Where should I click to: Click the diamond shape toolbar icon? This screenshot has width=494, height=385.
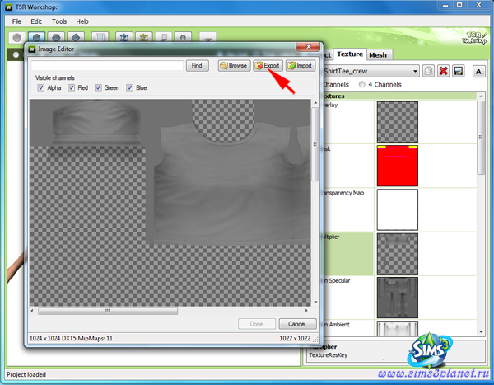coord(76,38)
